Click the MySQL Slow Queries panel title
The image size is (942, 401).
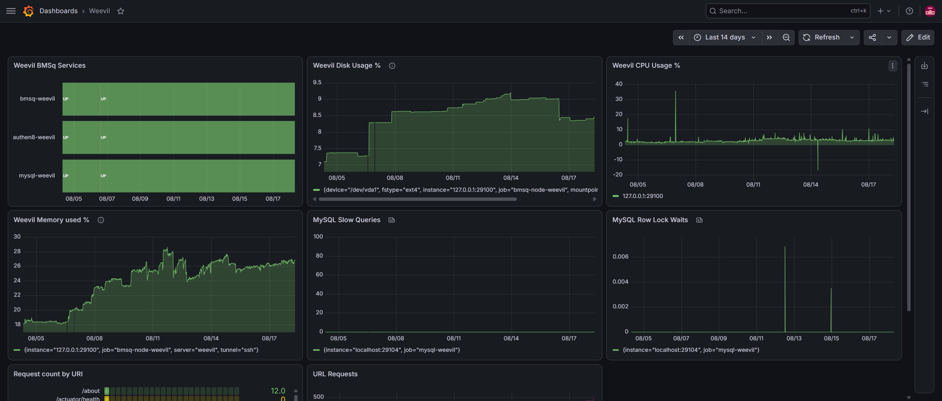[x=346, y=220]
